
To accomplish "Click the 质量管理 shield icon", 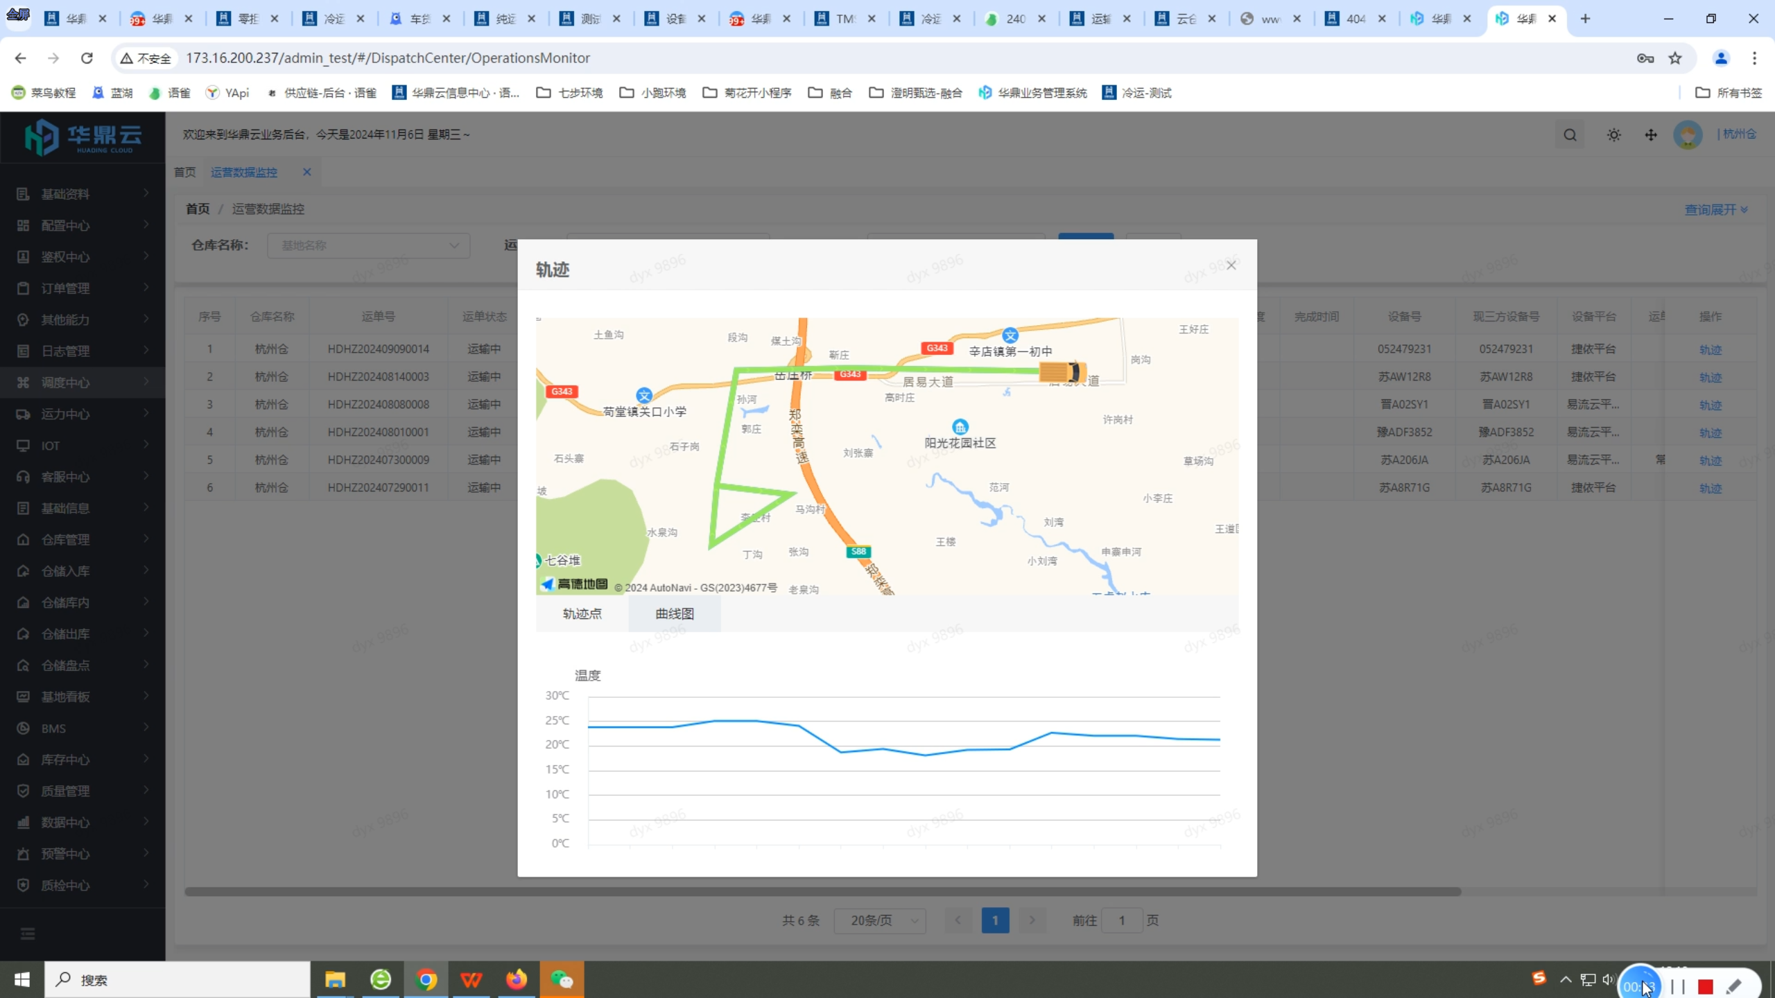I will point(23,791).
